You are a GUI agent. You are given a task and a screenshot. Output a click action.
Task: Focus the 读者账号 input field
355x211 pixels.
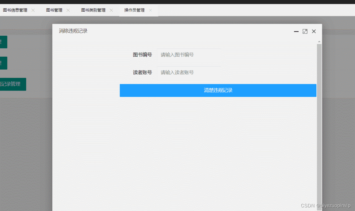click(x=189, y=73)
